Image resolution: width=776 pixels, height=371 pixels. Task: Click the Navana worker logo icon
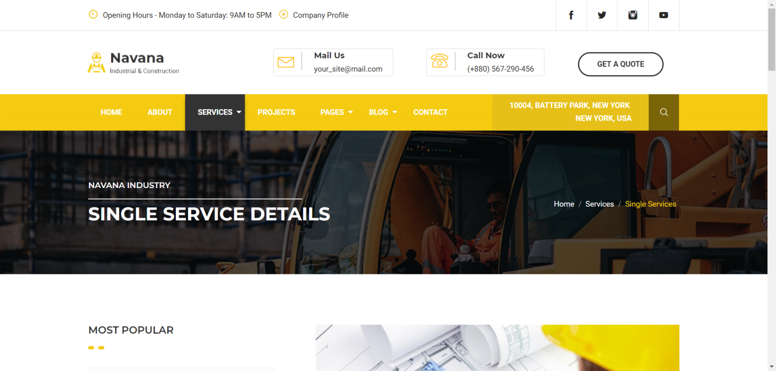96,63
